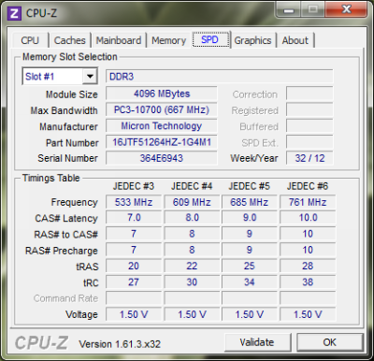Switch to the CPU tab

tap(30, 40)
